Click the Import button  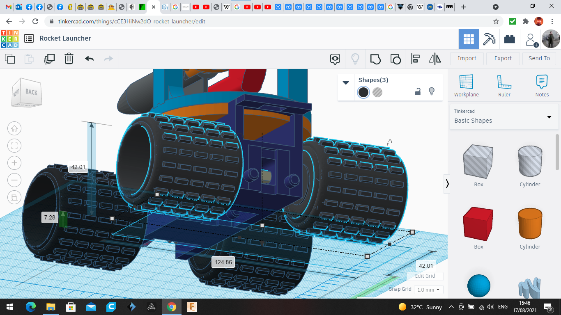(x=467, y=58)
